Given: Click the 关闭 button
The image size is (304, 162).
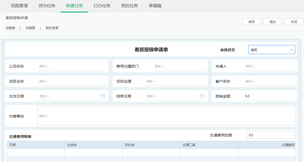Looking at the screenshot, I should click(x=294, y=22).
